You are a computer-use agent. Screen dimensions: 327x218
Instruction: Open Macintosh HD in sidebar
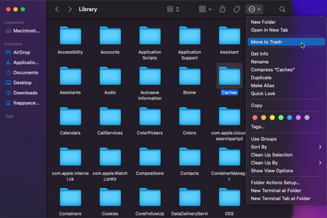point(22,31)
